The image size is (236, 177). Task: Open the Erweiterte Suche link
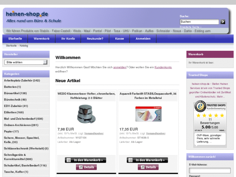pos(191,27)
